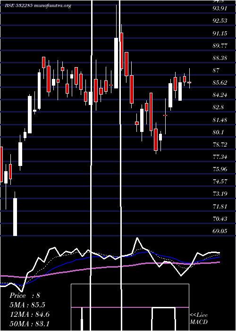Click the 75.96 price axis label
236x331 pixels.
coord(220,169)
